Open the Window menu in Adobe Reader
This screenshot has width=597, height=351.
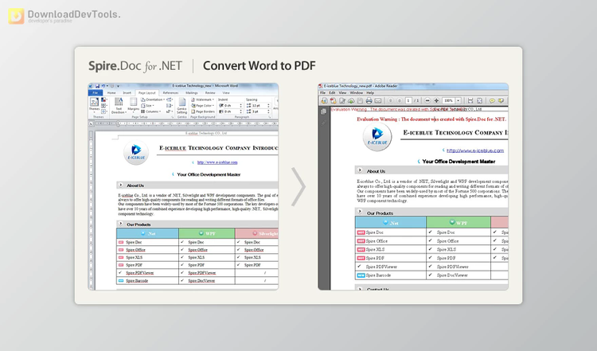pos(357,93)
